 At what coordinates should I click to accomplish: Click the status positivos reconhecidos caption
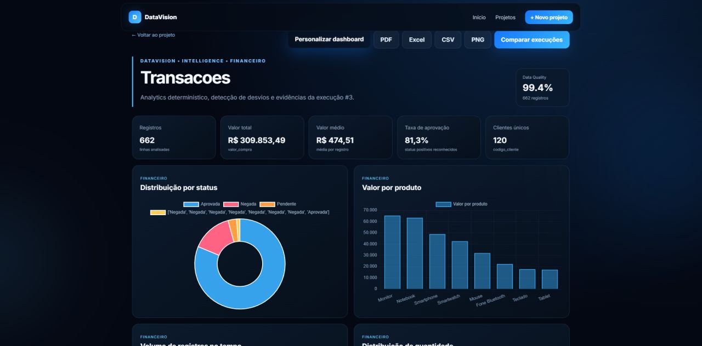point(431,149)
